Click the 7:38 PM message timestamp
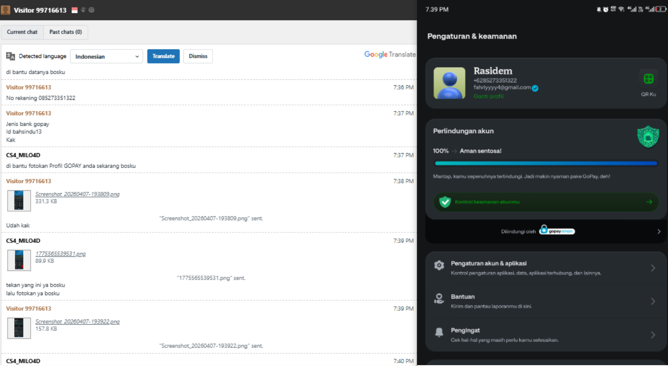The image size is (668, 366). (404, 181)
